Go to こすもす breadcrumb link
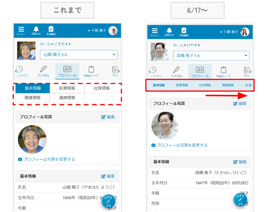This screenshot has width=270, height=212. click(x=61, y=44)
